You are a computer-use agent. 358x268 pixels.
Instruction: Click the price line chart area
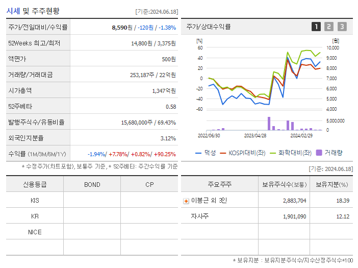pyautogui.click(x=264, y=79)
